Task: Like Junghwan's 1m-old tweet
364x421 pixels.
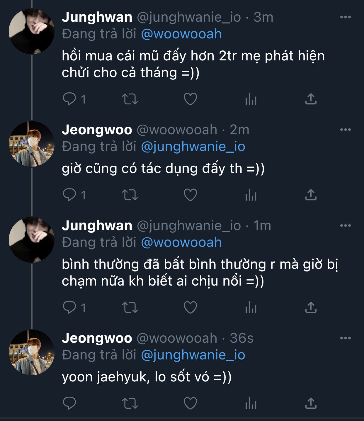Action: 190,308
